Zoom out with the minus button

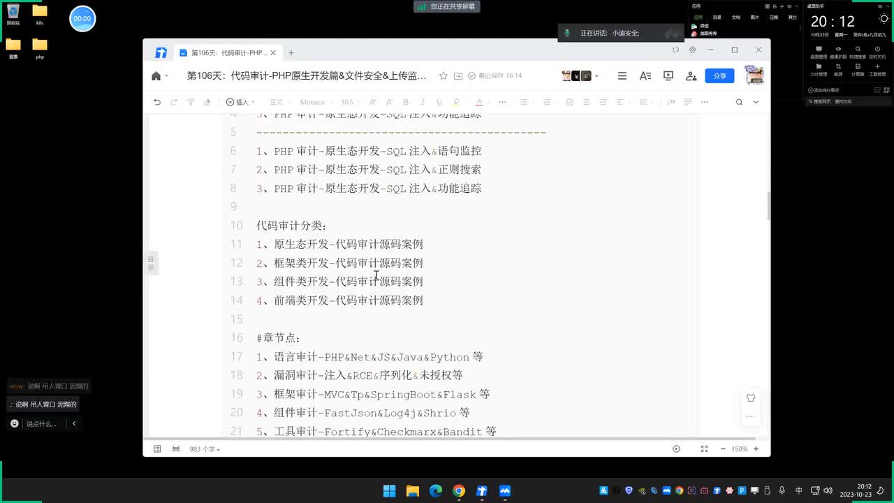(x=723, y=449)
